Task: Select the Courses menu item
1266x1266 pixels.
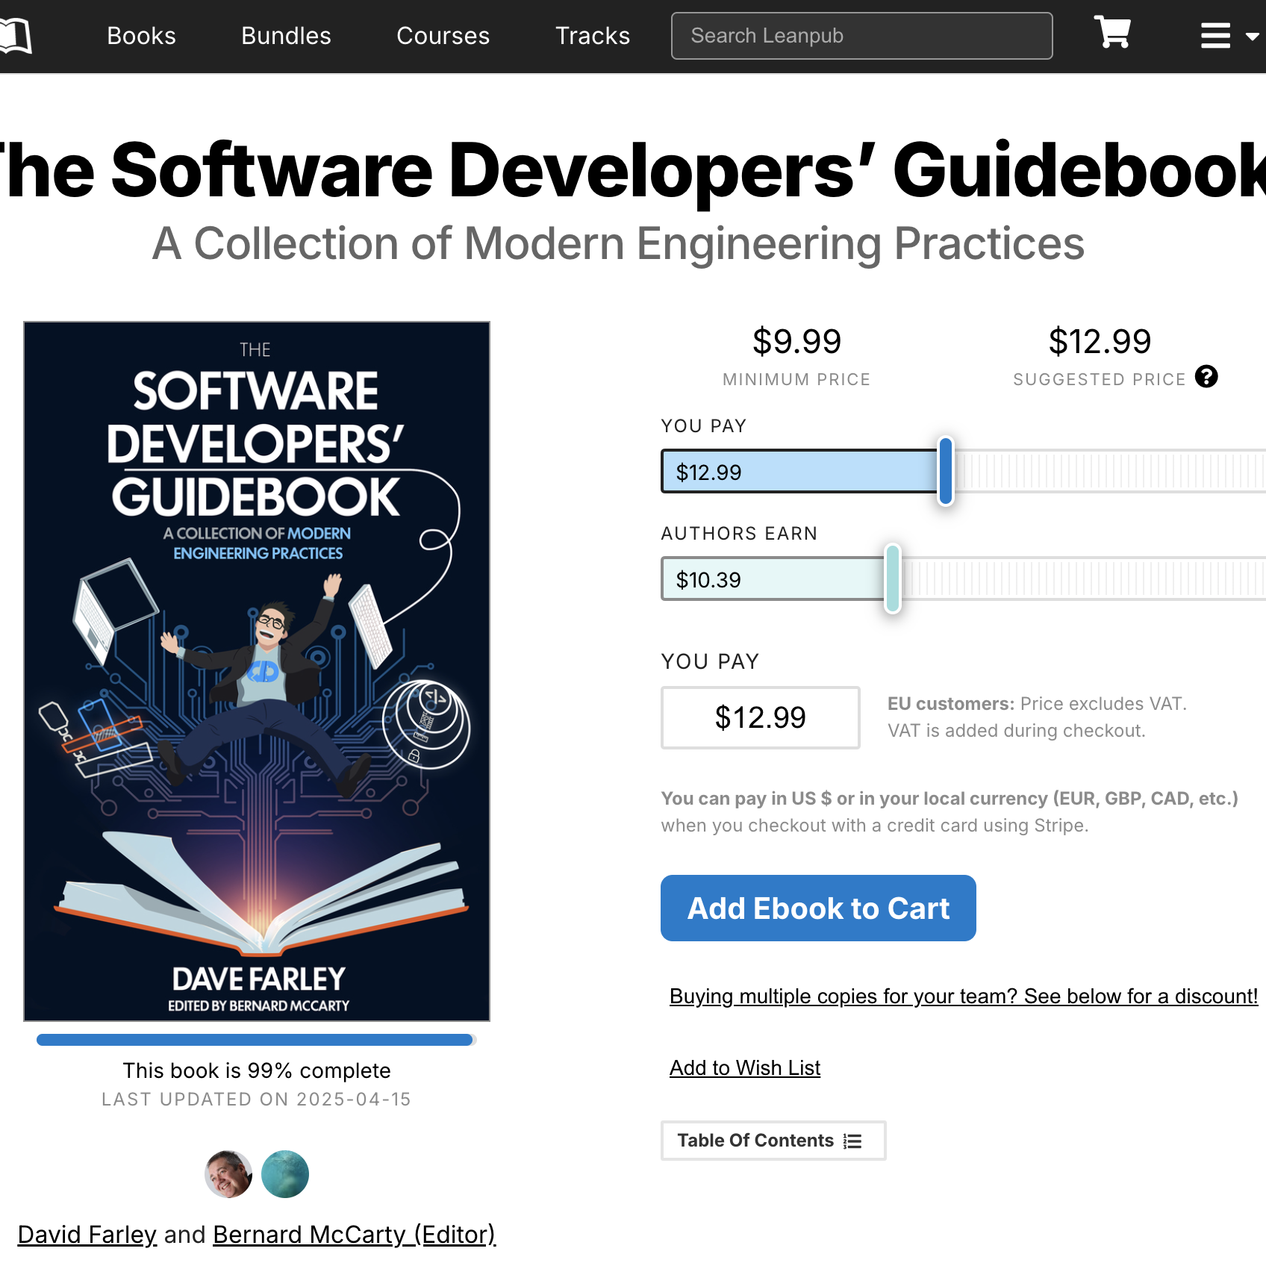Action: pos(443,35)
